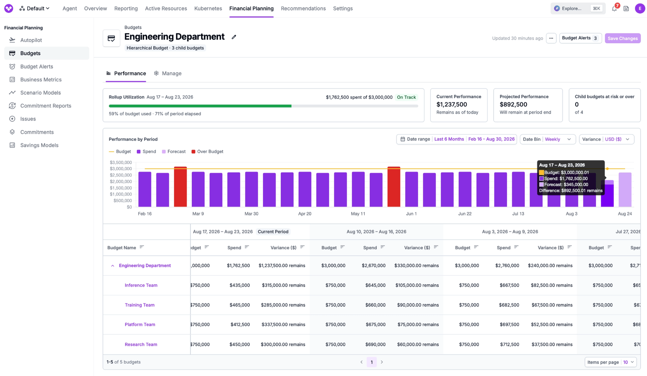This screenshot has width=647, height=376.
Task: Go to the next table page
Action: point(382,362)
